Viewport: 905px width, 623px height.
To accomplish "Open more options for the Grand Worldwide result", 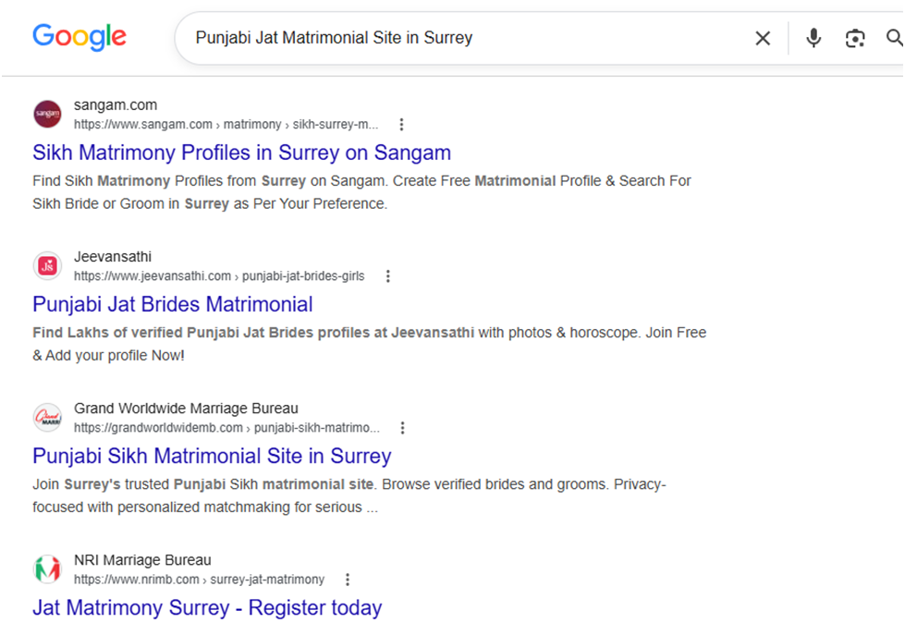I will click(x=402, y=428).
